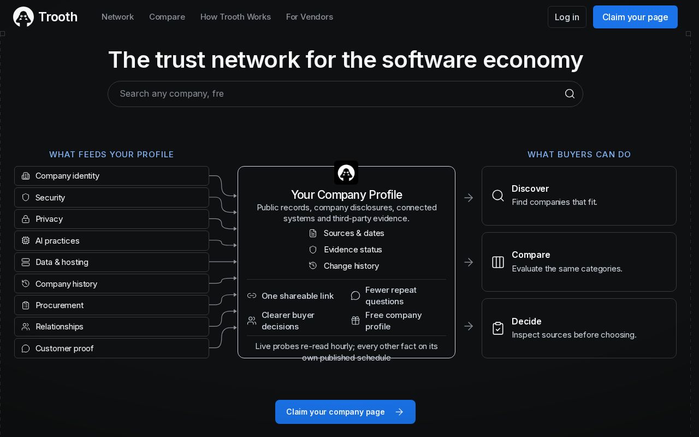Select the Security shield icon
The width and height of the screenshot is (699, 437).
click(26, 197)
